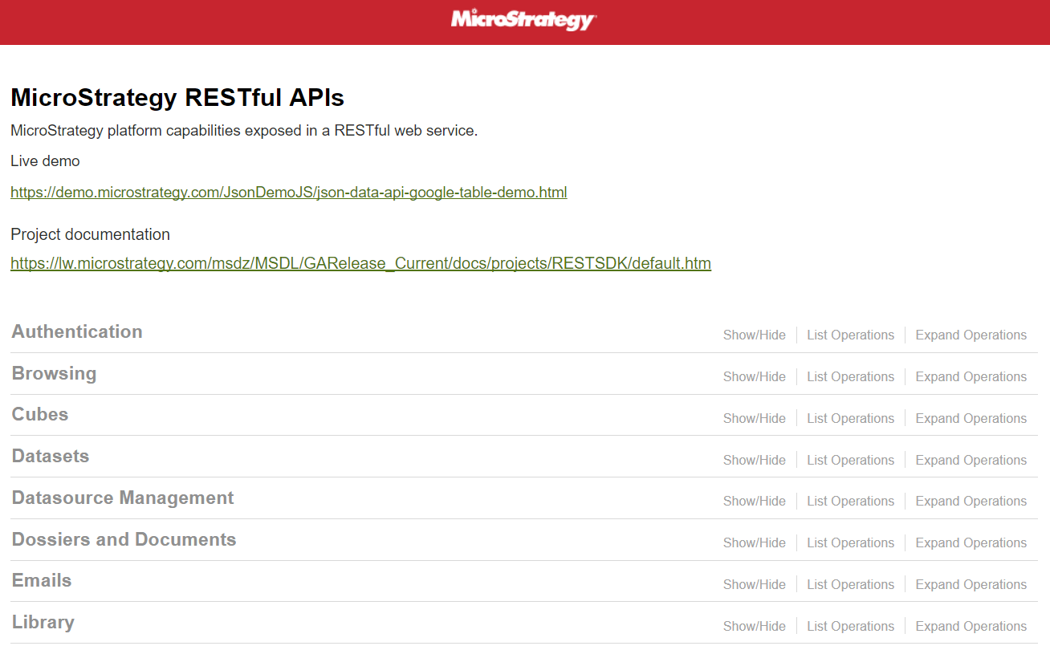
Task: Toggle Show/Hide for Authentication
Action: (754, 335)
